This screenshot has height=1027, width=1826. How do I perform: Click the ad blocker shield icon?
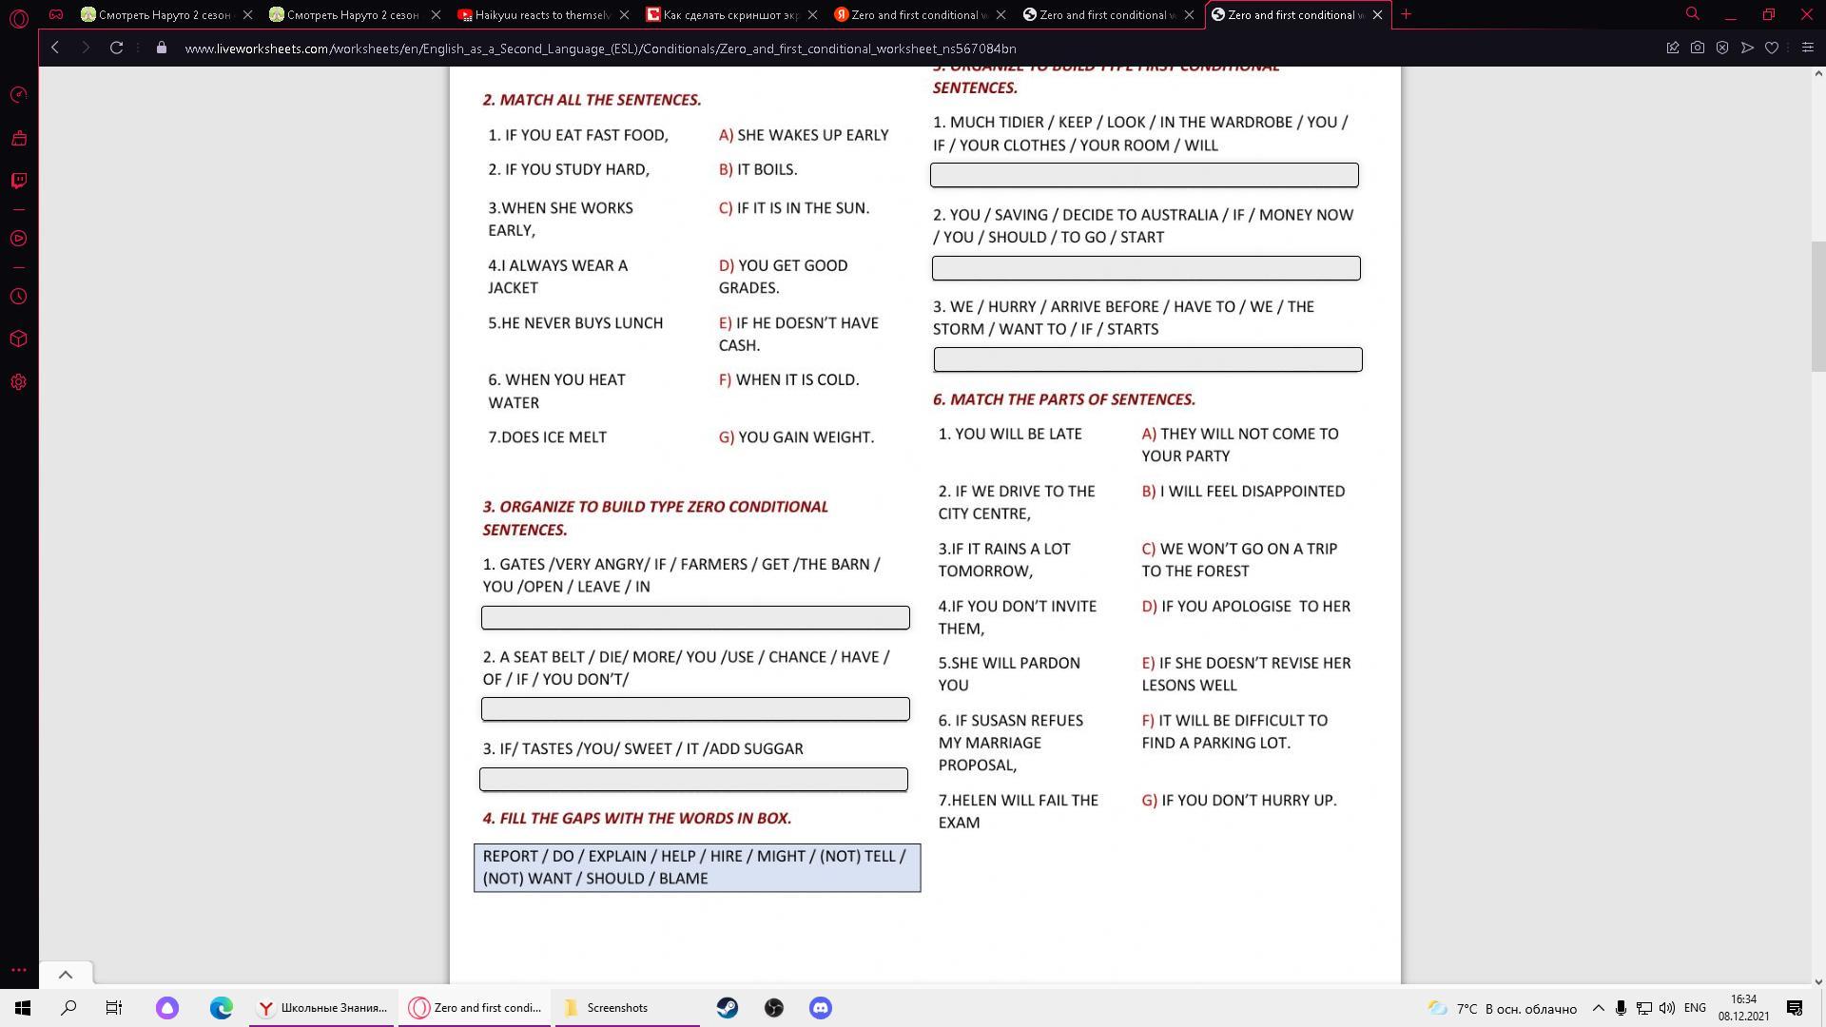click(1722, 48)
